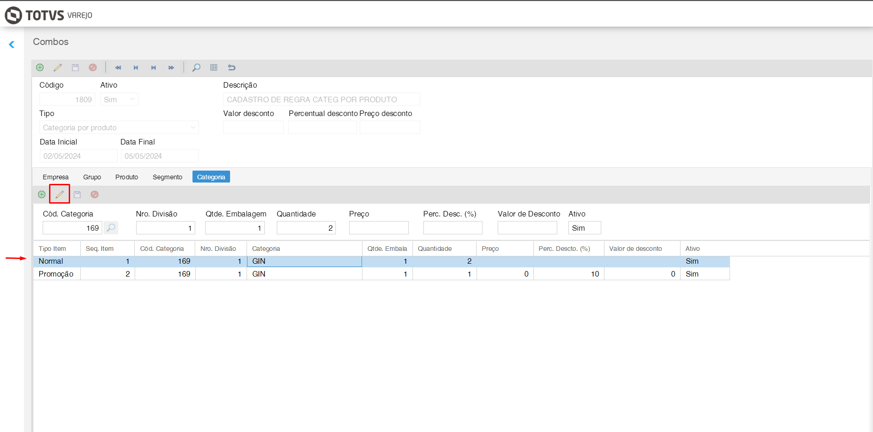Screen dimensions: 873x432
Task: Go back using the blue chevron arrow
Action: pos(12,44)
